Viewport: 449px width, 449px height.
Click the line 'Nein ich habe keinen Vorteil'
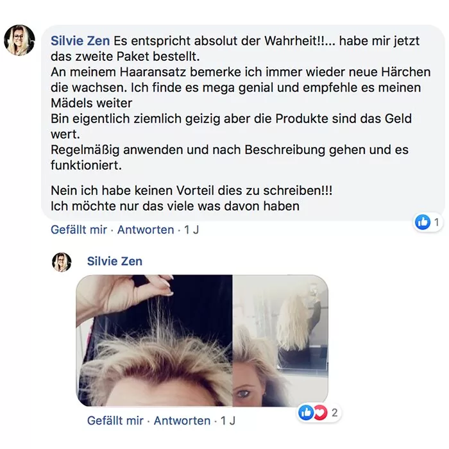pos(192,191)
